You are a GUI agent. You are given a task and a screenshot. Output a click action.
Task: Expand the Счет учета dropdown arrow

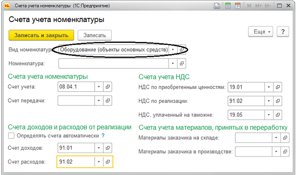coord(99,87)
